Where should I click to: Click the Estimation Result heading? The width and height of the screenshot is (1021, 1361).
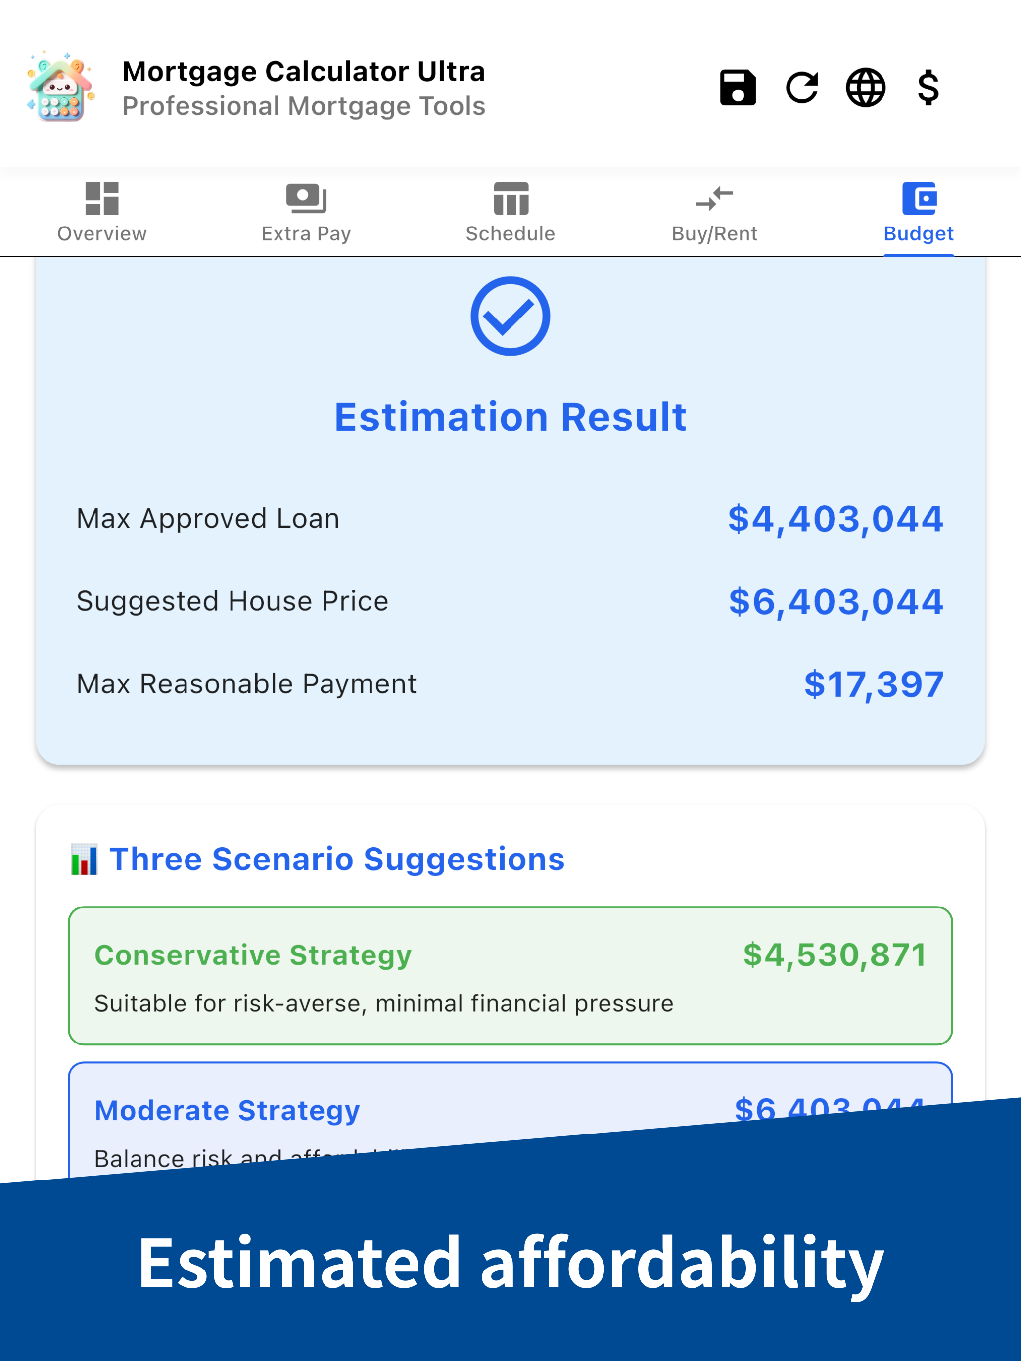tap(510, 417)
